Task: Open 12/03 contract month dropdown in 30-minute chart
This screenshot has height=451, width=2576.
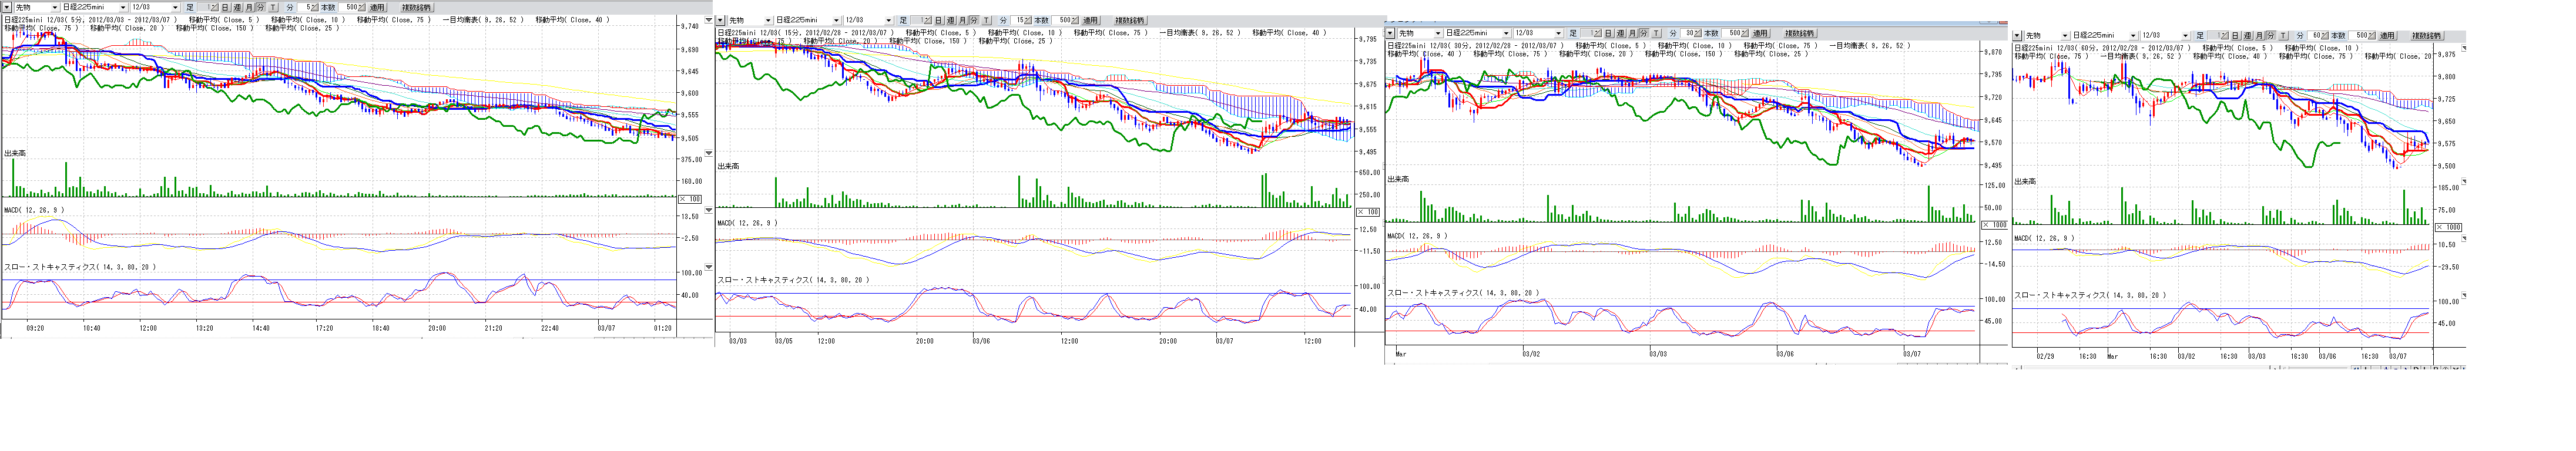Action: (1557, 33)
